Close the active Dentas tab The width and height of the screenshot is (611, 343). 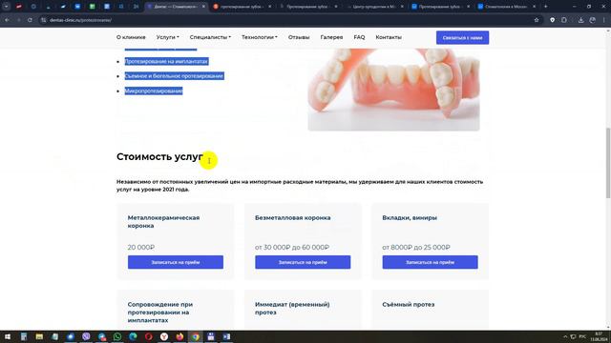pyautogui.click(x=203, y=7)
